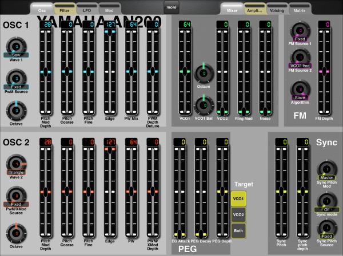The image size is (343, 256).
Task: Click the Saw label under Wave 1 knob
Action: (16, 55)
